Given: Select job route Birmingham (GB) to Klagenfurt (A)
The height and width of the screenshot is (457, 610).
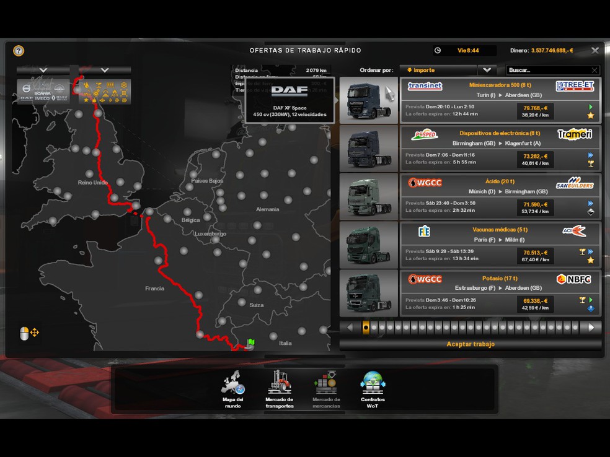Looking at the screenshot, I should point(497,144).
